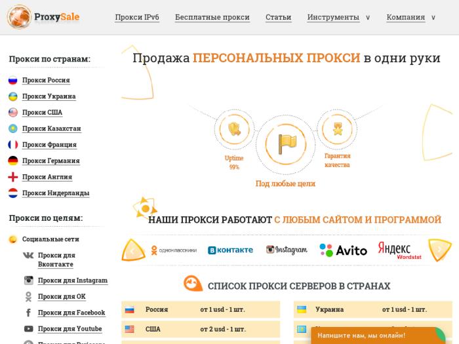Image resolution: width=459 pixels, height=344 pixels.
Task: Click the ProxySale brand name text
Action: (x=57, y=17)
